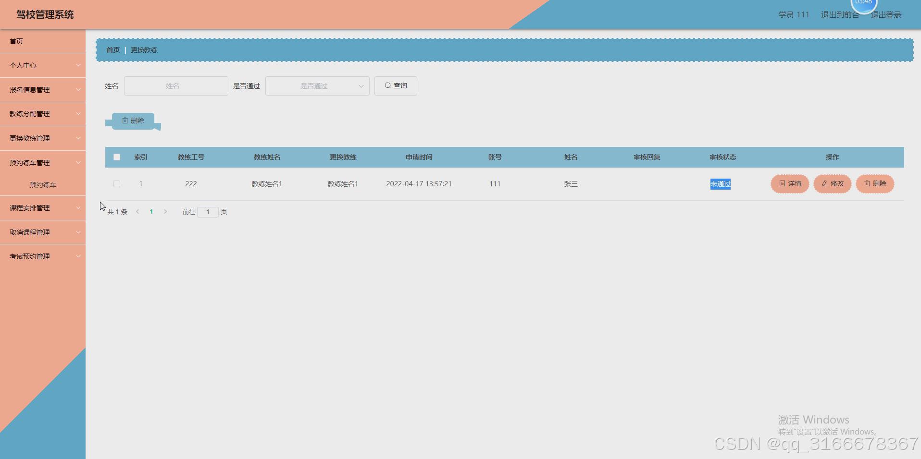This screenshot has width=921, height=459.
Task: Click previous page left arrow icon
Action: point(137,211)
